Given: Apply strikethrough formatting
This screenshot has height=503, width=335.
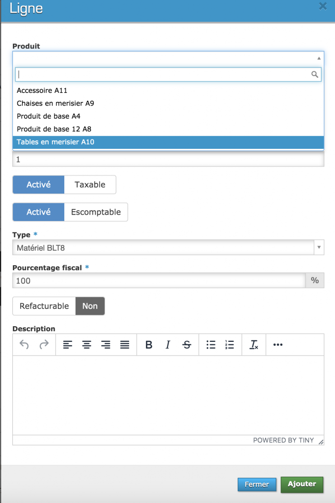Looking at the screenshot, I should click(x=187, y=345).
